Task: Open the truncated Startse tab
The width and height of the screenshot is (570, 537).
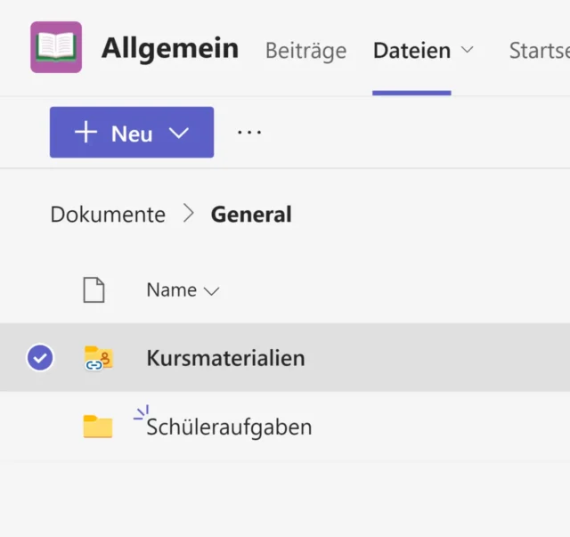Action: coord(538,51)
